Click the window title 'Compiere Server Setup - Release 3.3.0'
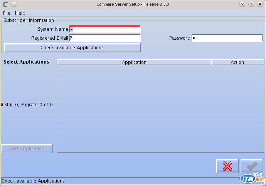This screenshot has width=266, height=186. click(x=133, y=4)
